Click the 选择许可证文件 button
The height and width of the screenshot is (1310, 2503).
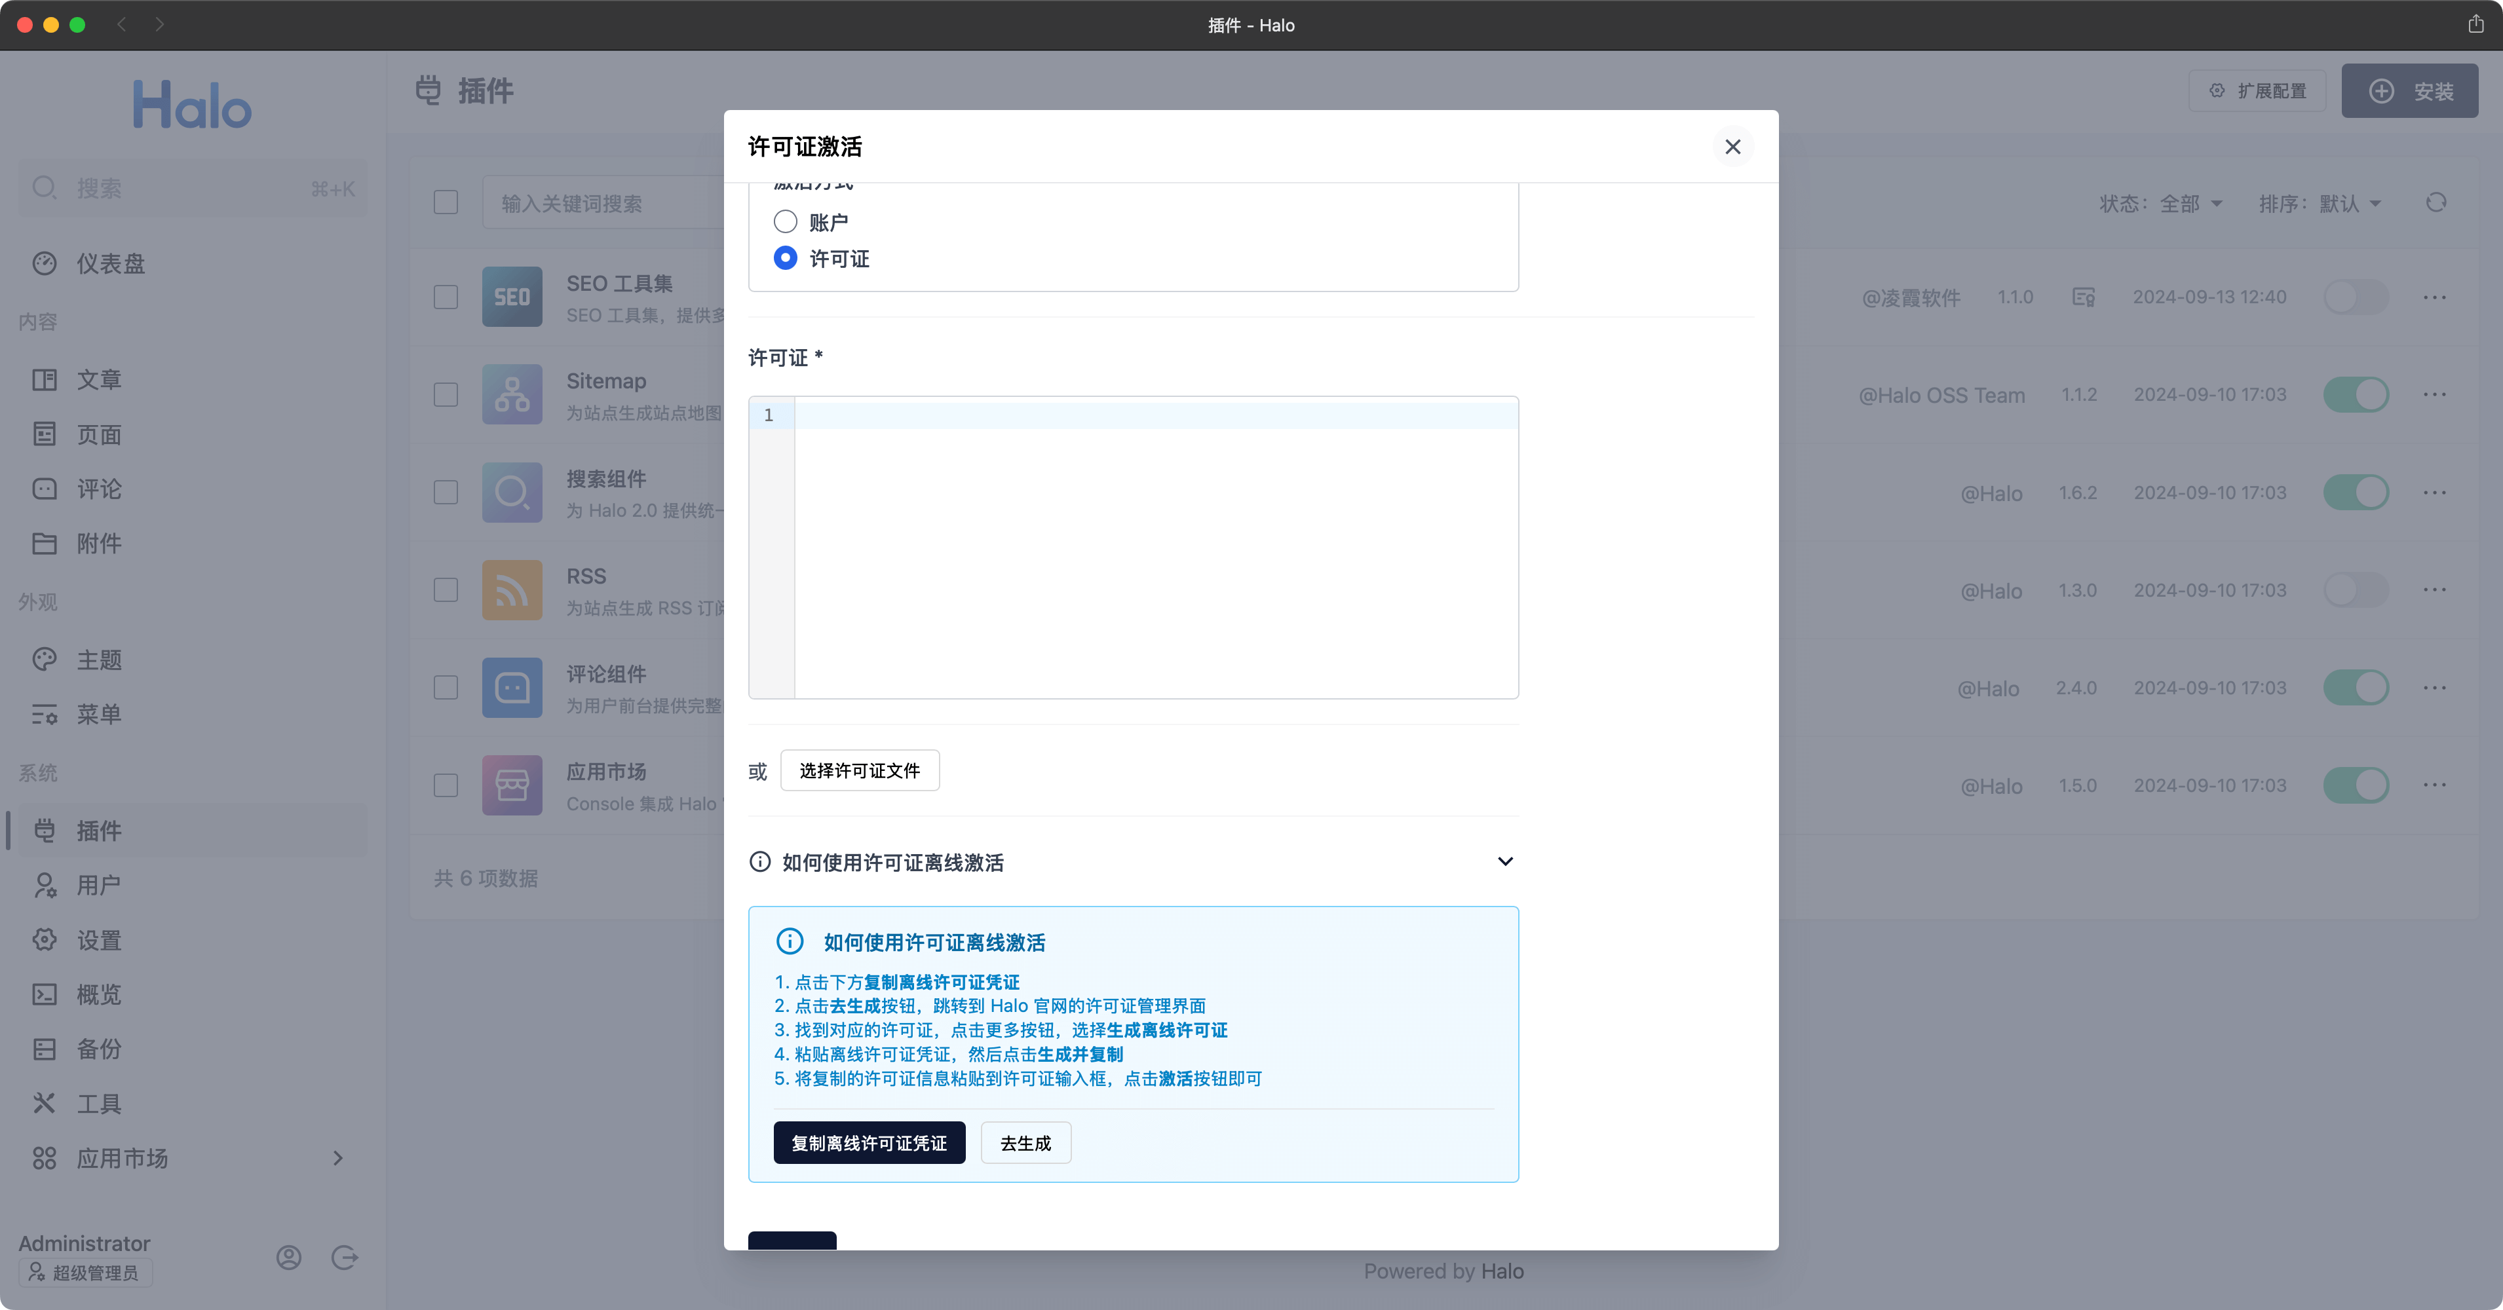860,770
